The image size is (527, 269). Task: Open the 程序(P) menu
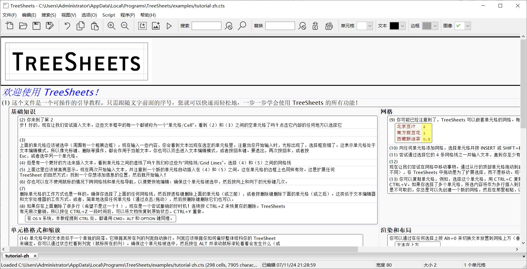point(128,15)
